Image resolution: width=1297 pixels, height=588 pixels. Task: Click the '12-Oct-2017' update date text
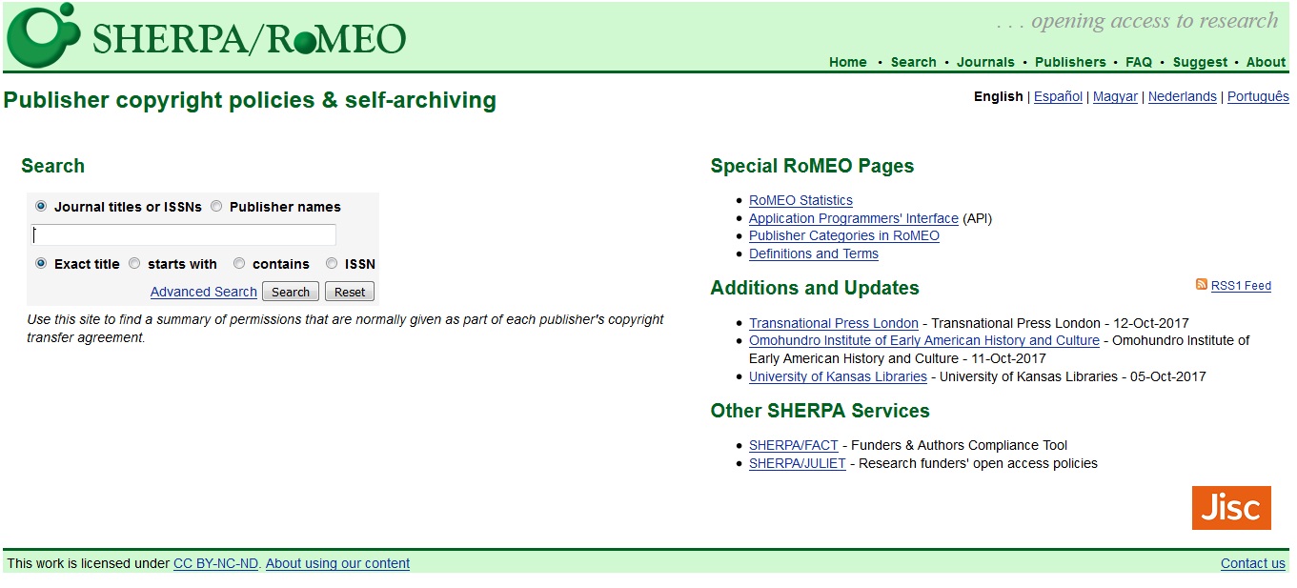pos(1149,323)
